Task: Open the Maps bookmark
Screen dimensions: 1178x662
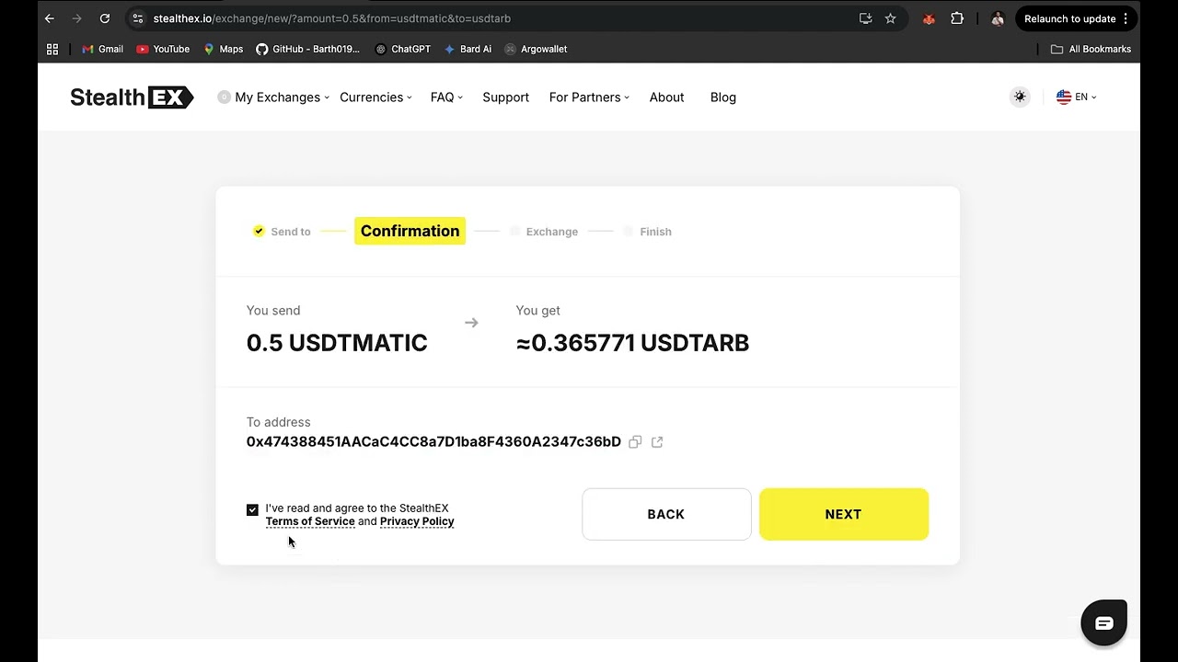Action: 224,49
